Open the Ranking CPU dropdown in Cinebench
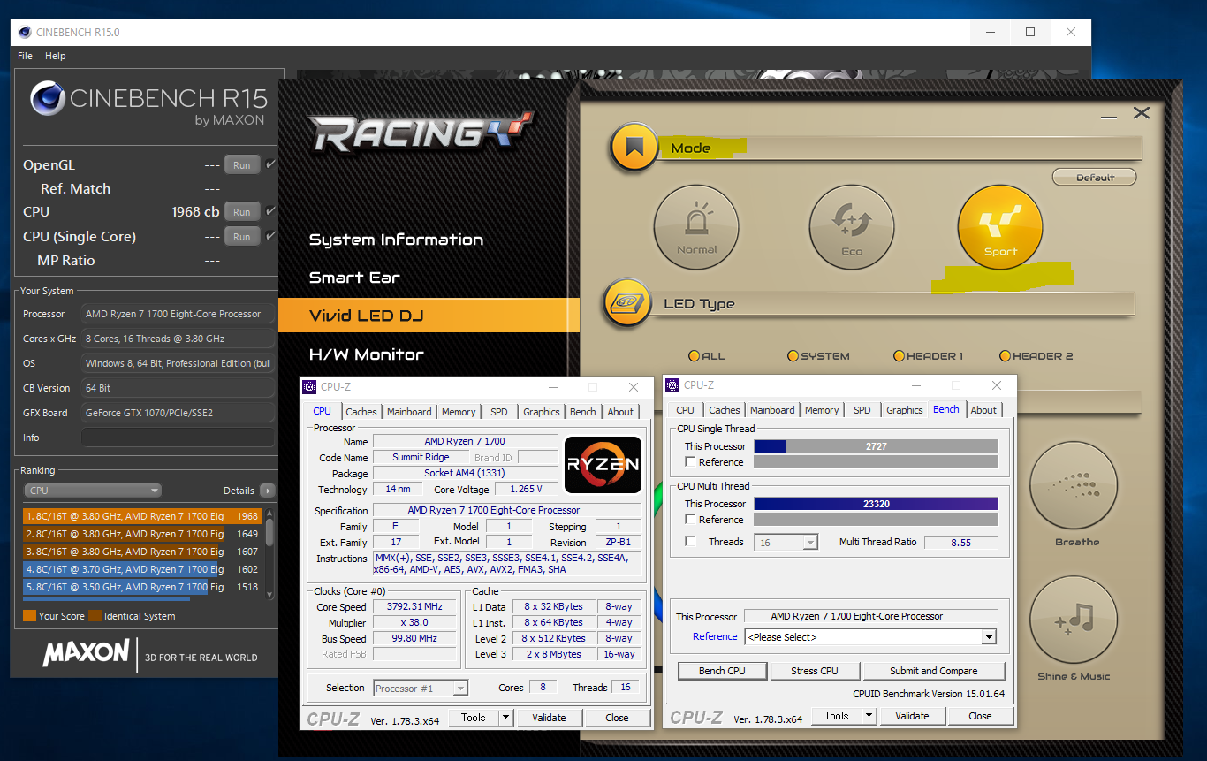 [x=93, y=491]
